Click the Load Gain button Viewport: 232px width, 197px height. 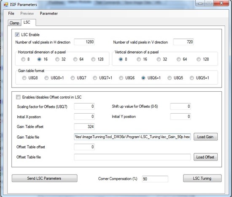pyautogui.click(x=205, y=137)
